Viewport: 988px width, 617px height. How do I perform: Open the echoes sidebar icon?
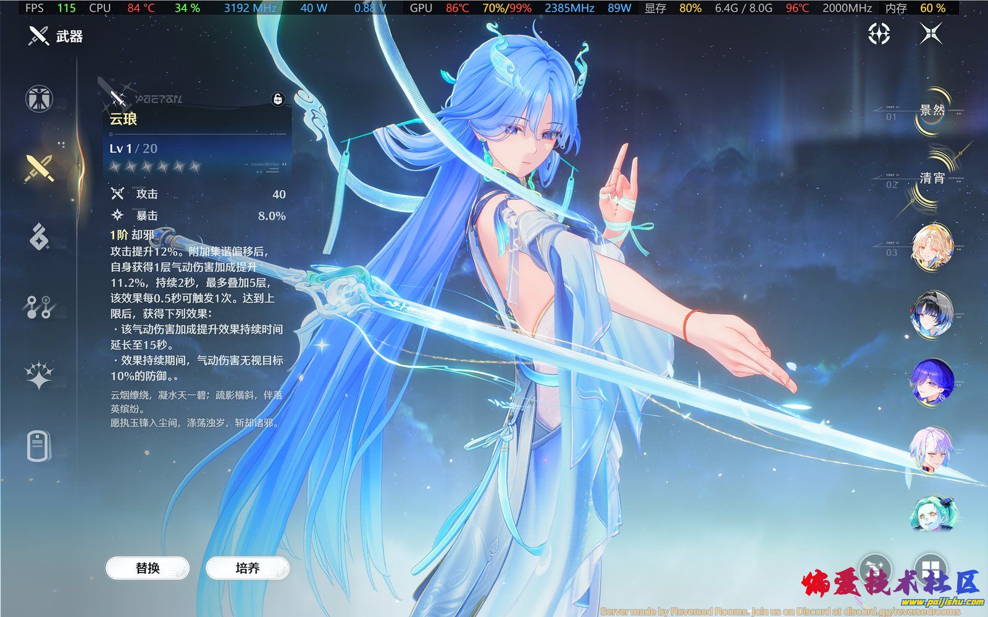[40, 236]
